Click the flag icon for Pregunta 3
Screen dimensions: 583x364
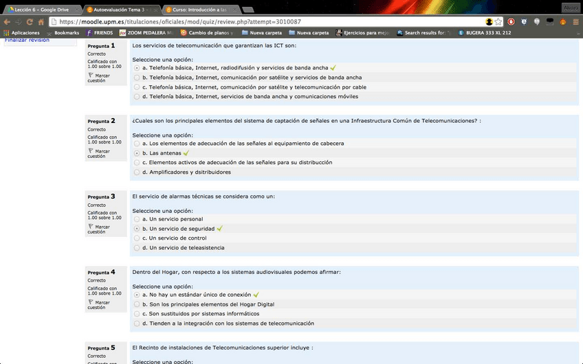pyautogui.click(x=90, y=226)
